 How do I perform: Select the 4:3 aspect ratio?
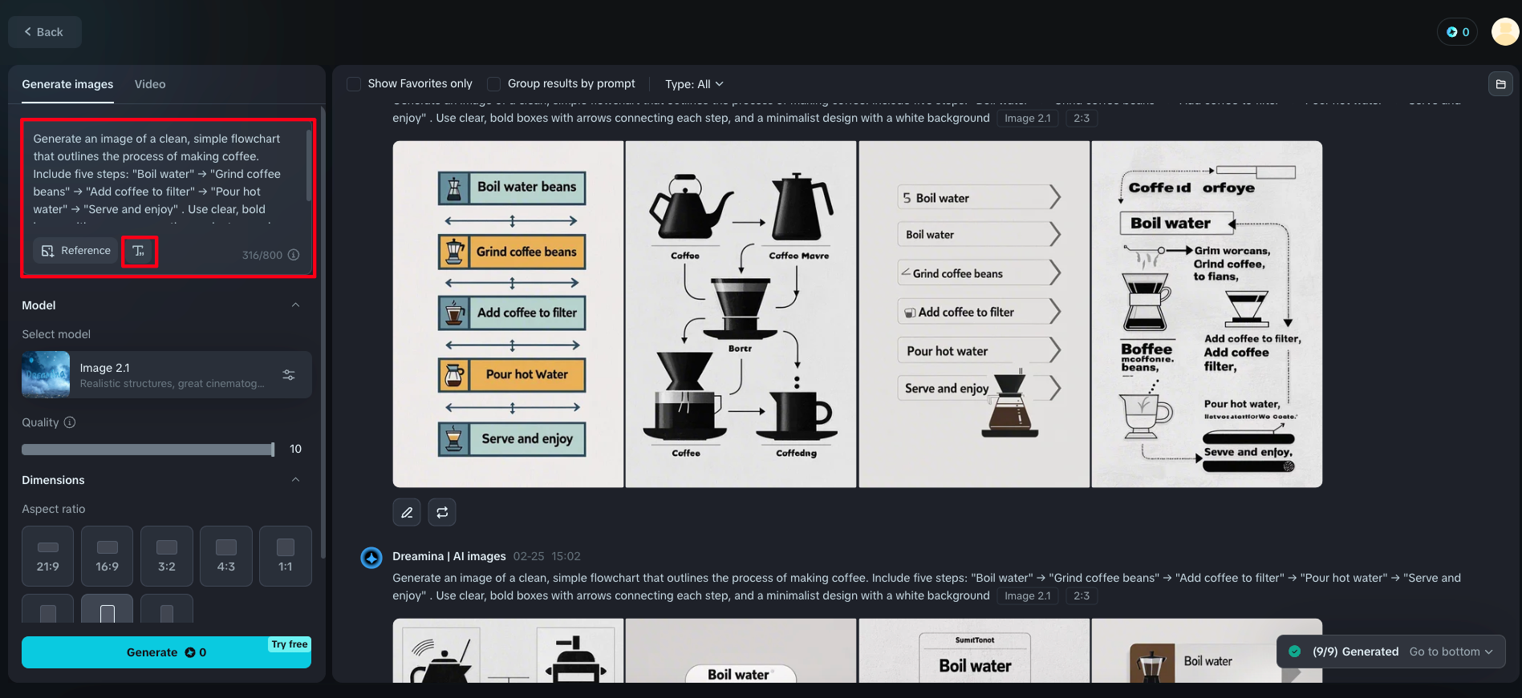click(226, 556)
